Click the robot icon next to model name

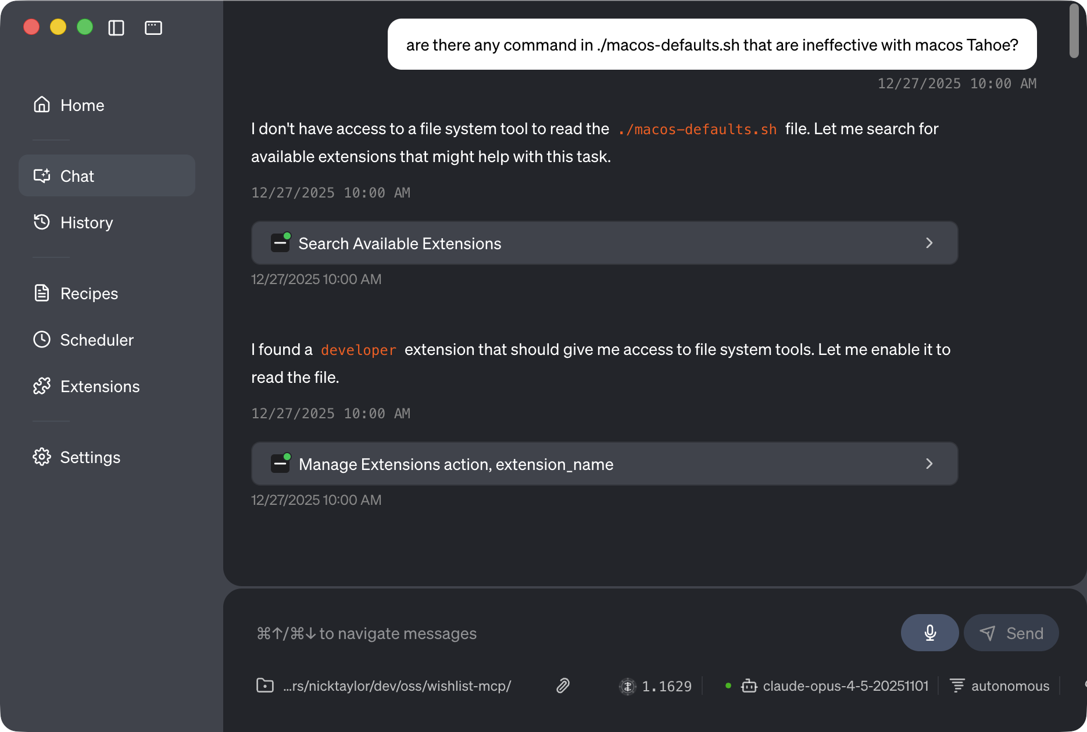tap(749, 686)
